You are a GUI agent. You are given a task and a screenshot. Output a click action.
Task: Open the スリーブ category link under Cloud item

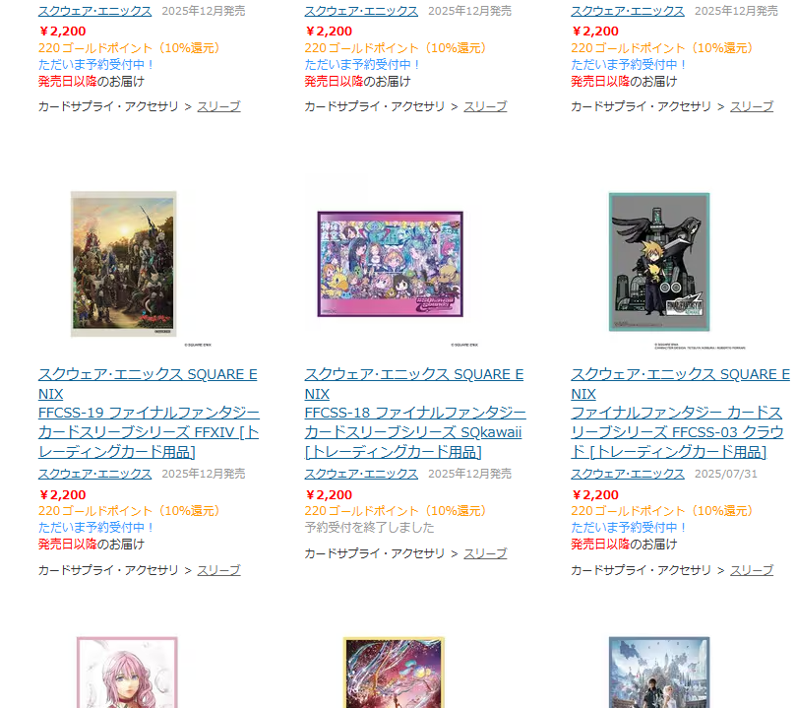[x=752, y=570]
